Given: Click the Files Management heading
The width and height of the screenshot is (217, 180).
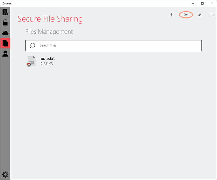Looking at the screenshot, I should click(49, 32).
